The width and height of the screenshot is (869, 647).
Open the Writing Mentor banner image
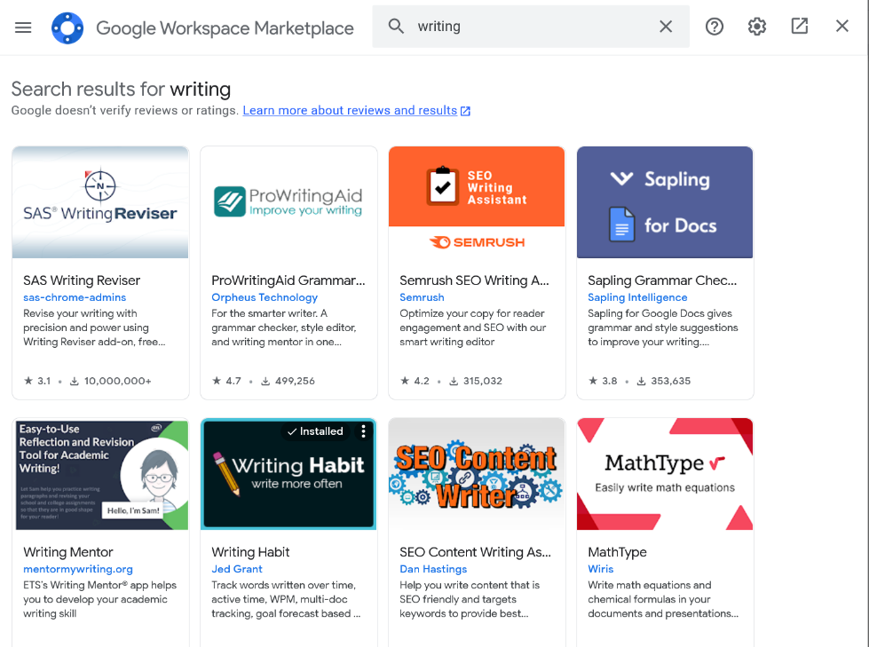[100, 474]
